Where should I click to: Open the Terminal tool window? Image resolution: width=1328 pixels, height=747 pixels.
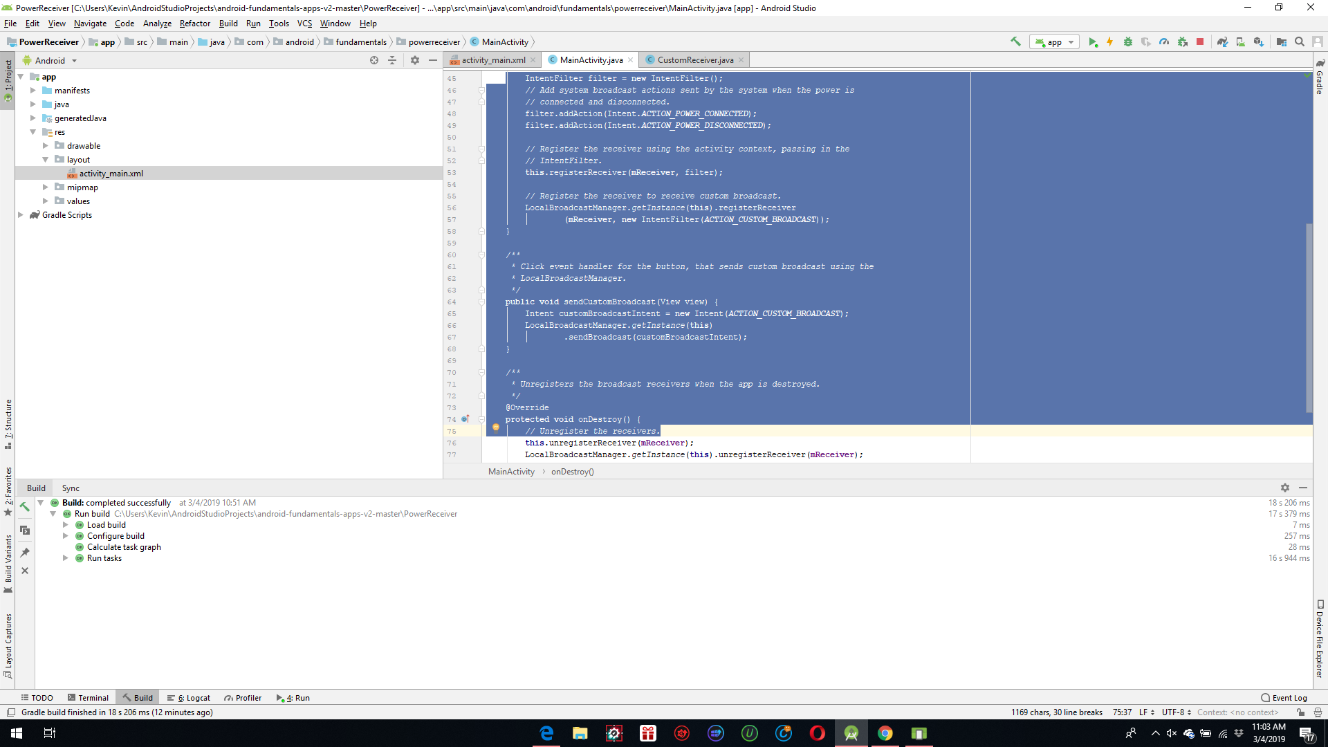[88, 698]
